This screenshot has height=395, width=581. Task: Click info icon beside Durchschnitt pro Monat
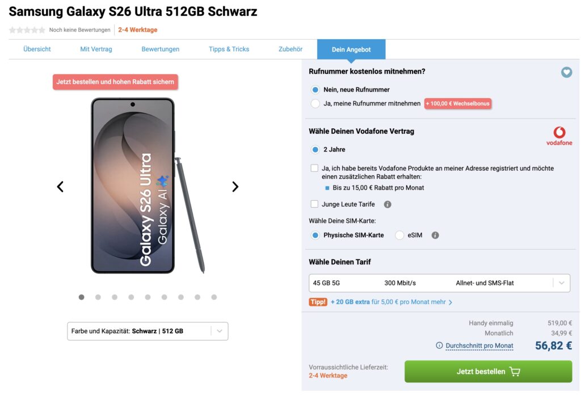tap(439, 346)
